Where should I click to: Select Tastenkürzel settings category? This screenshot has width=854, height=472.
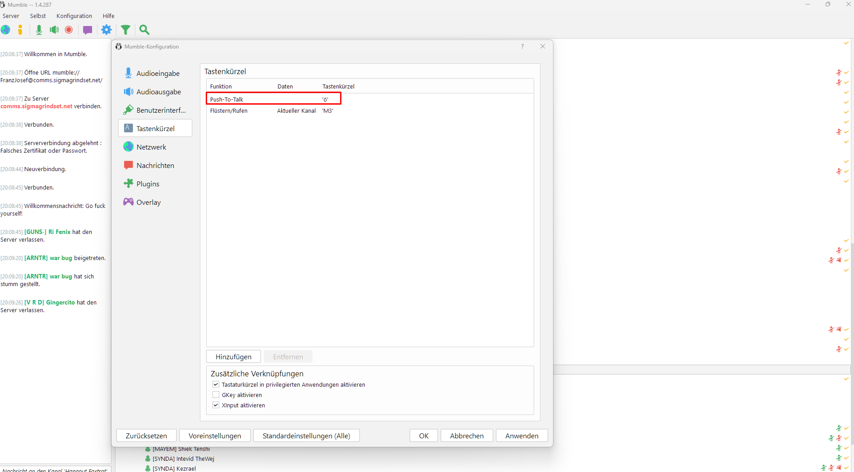[155, 128]
